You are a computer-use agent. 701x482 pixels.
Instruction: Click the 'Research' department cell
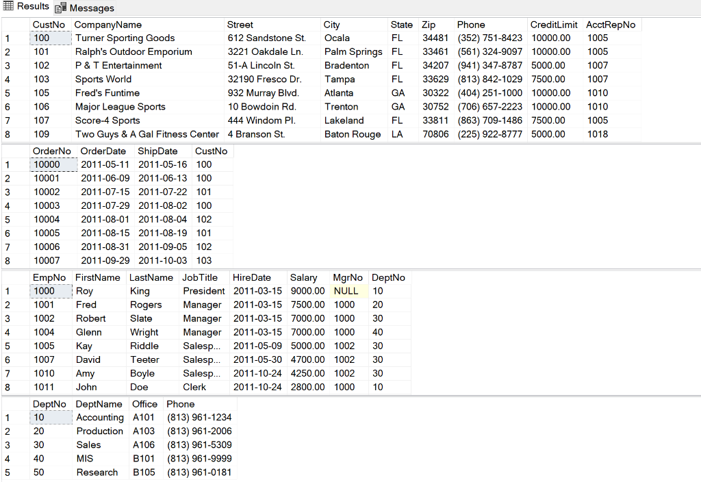click(x=101, y=472)
